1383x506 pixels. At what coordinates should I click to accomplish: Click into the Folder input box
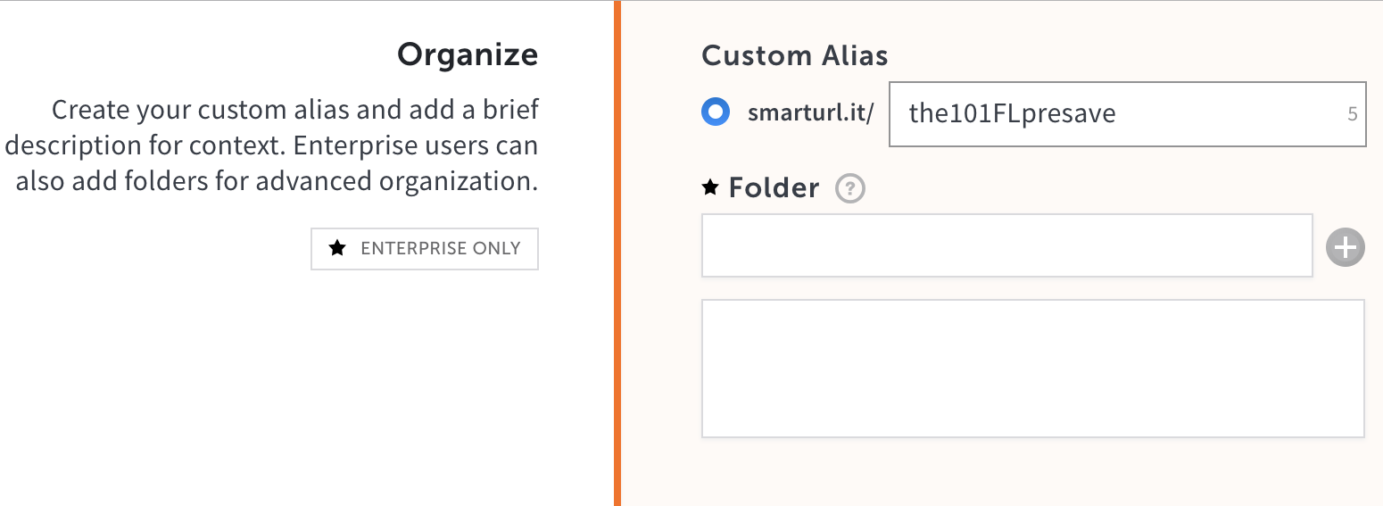point(1006,245)
